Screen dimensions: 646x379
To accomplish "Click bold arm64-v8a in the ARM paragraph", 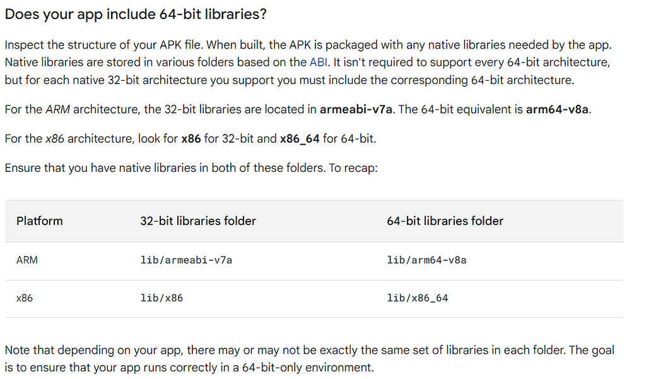I will point(556,109).
